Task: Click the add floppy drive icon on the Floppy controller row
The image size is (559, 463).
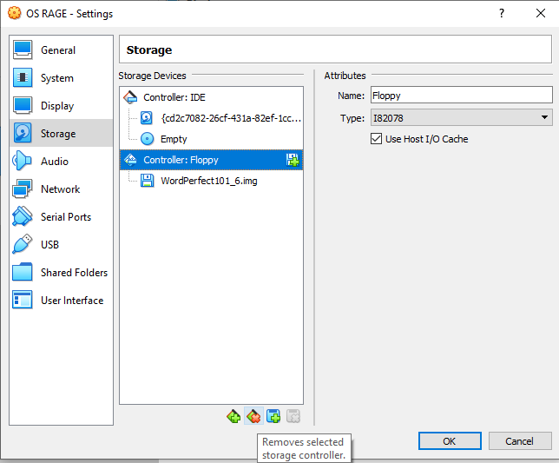Action: 293,160
